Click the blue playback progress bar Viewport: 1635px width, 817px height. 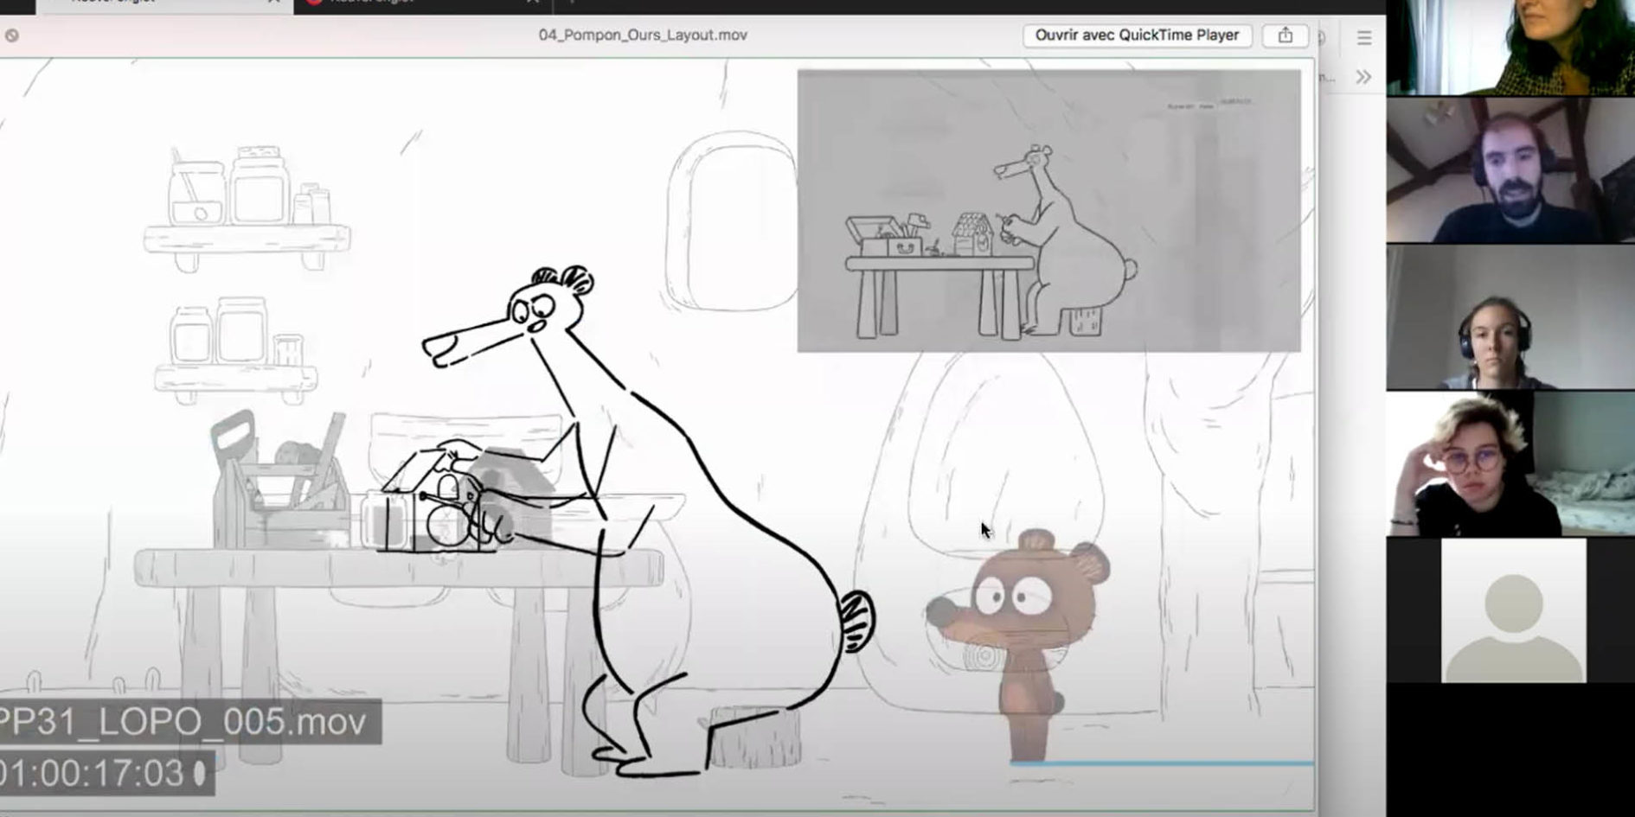[x=1162, y=763]
